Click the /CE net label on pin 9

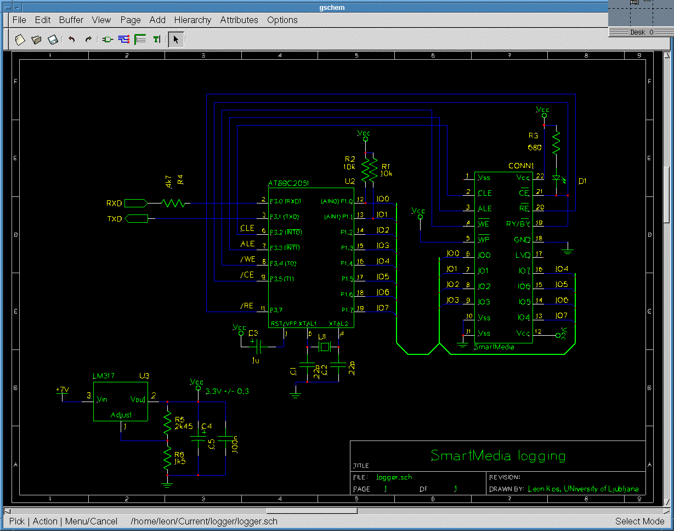(x=247, y=275)
